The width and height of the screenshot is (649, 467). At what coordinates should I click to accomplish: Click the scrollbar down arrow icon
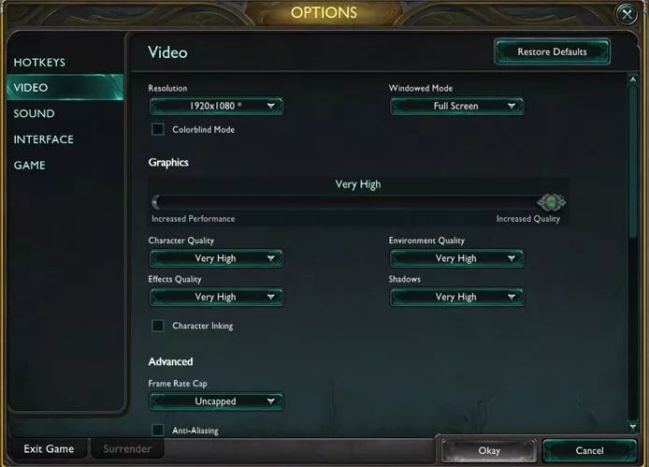632,427
